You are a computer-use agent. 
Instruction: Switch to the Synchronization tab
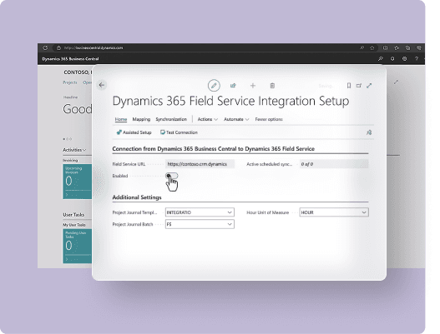[x=171, y=119]
